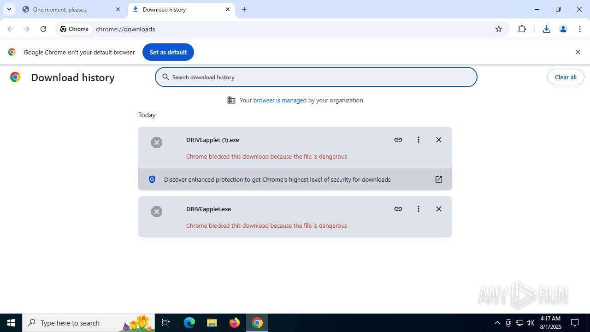The image size is (590, 332).
Task: Copy download link for DRIVEapplet (1).exe
Action: [x=398, y=140]
